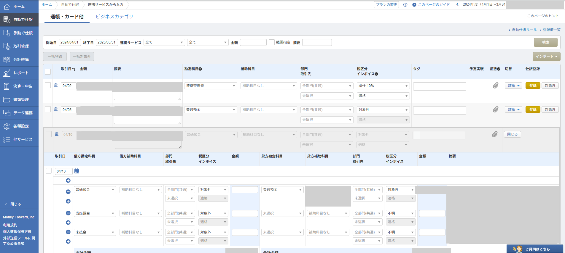Open 取引管理 in the sidebar
This screenshot has height=253, width=565.
(x=19, y=46)
